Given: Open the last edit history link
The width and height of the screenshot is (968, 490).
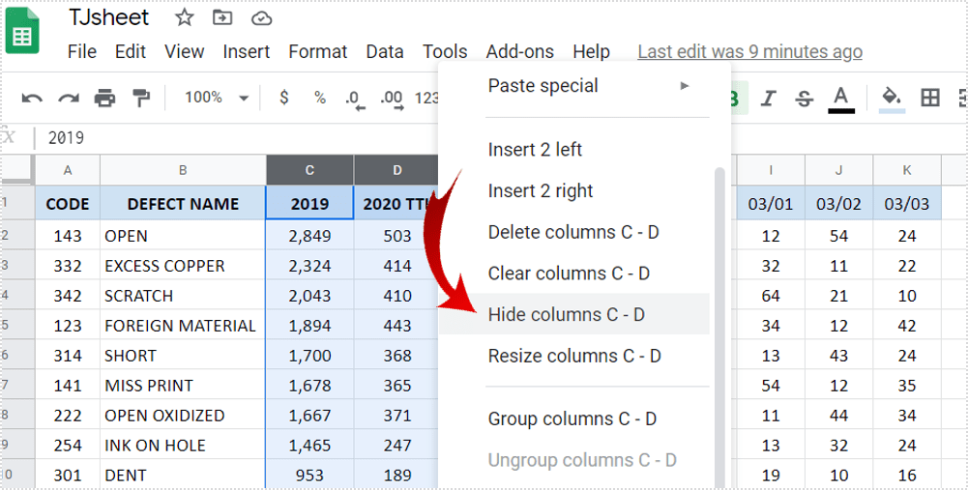Looking at the screenshot, I should 749,52.
